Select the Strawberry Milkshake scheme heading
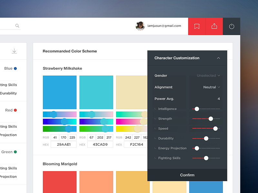Screen dimensions: 258x193 pos(63,68)
